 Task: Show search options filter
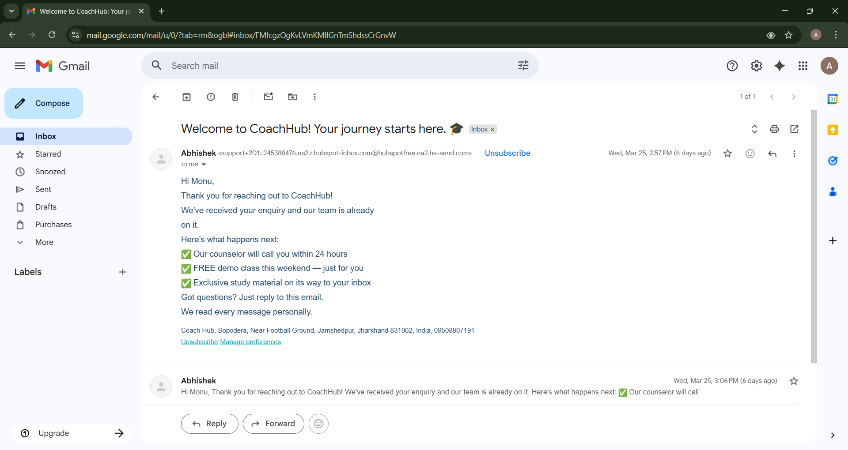point(523,66)
